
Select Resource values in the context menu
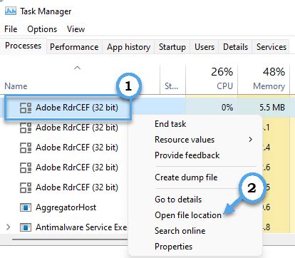point(185,140)
